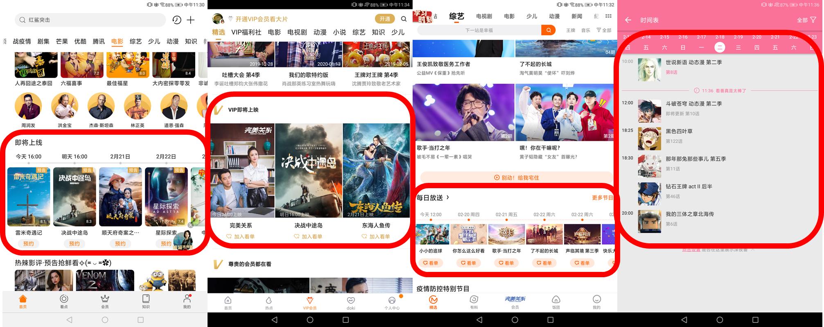Switch to 综艺 tab in Huawei Video
This screenshot has height=327, width=824.
135,41
